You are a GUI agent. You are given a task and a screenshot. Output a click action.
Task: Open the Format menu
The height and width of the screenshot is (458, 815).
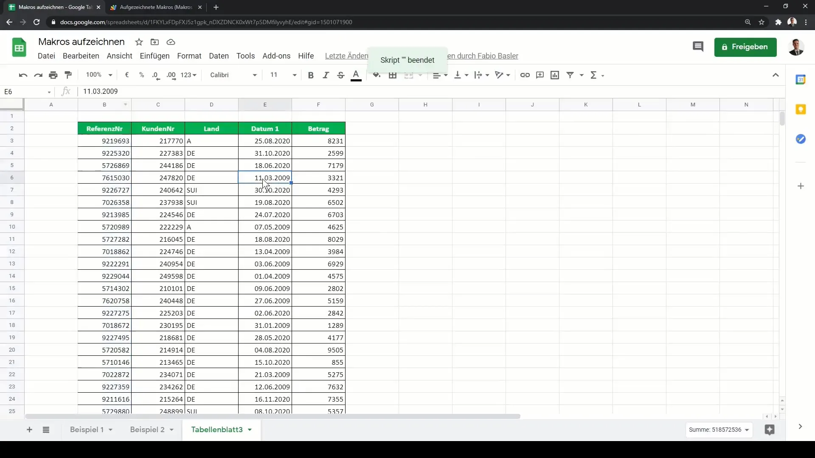(189, 56)
